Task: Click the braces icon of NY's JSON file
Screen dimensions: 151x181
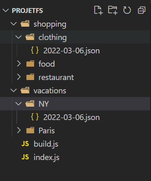Action: pyautogui.click(x=35, y=117)
